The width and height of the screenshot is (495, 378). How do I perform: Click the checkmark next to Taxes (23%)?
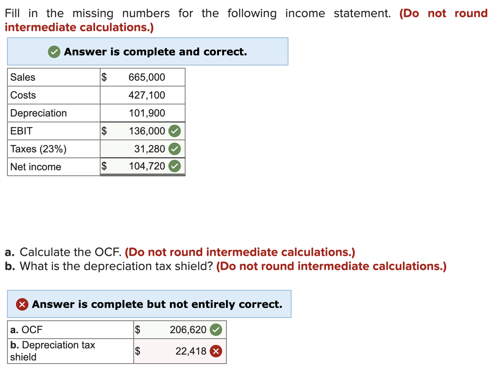(174, 149)
